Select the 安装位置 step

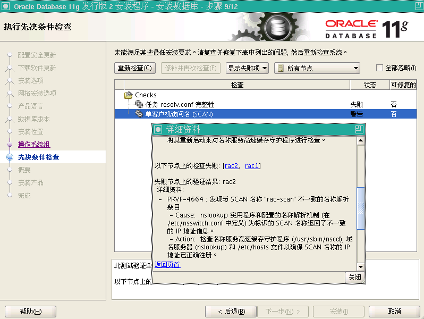(x=31, y=132)
